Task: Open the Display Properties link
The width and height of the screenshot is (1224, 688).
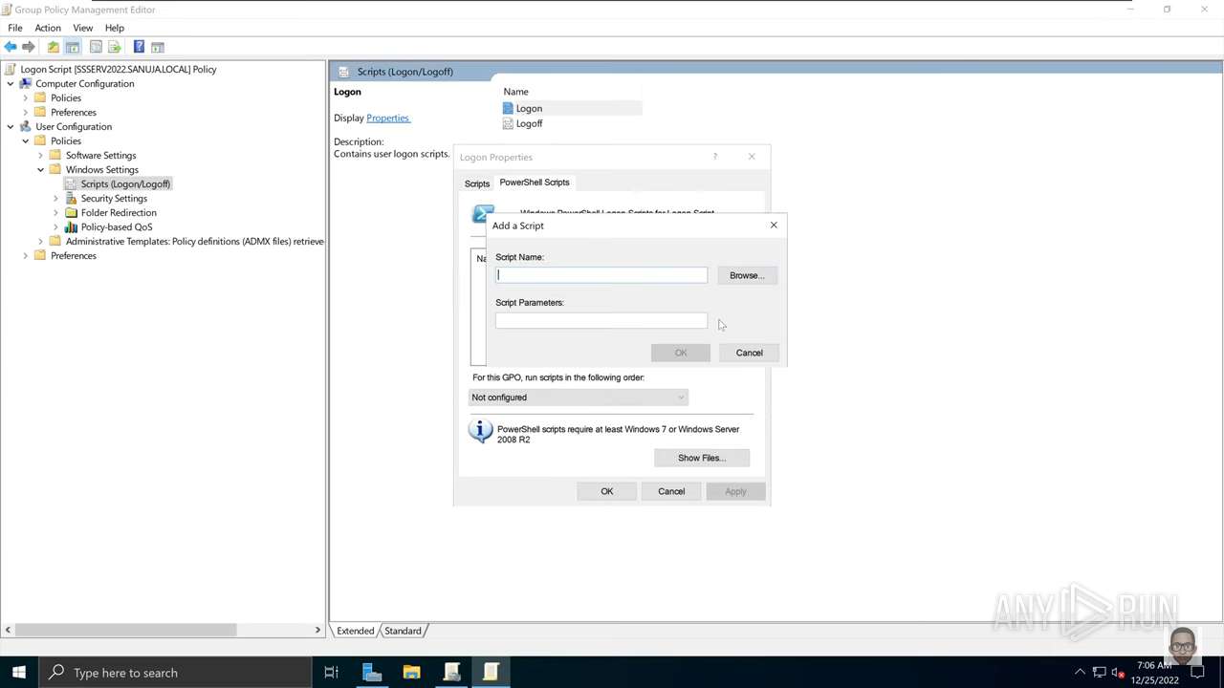Action: pos(387,118)
